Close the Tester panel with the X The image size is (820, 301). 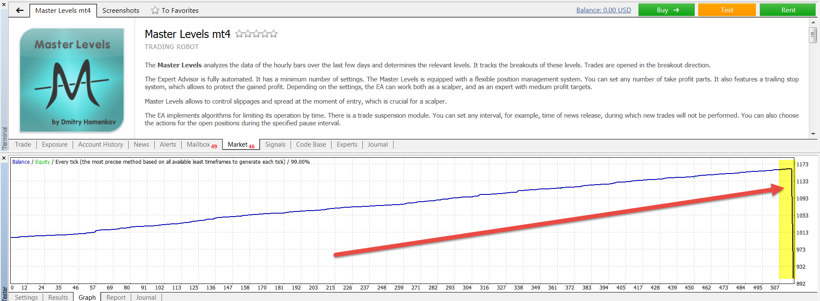click(4, 158)
